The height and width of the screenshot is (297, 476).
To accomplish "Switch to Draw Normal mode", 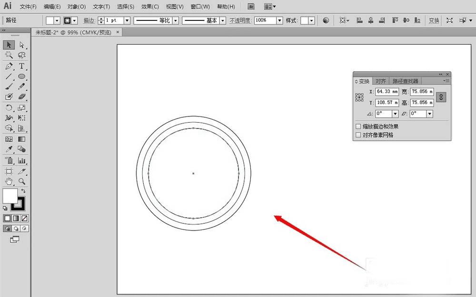I will point(8,229).
